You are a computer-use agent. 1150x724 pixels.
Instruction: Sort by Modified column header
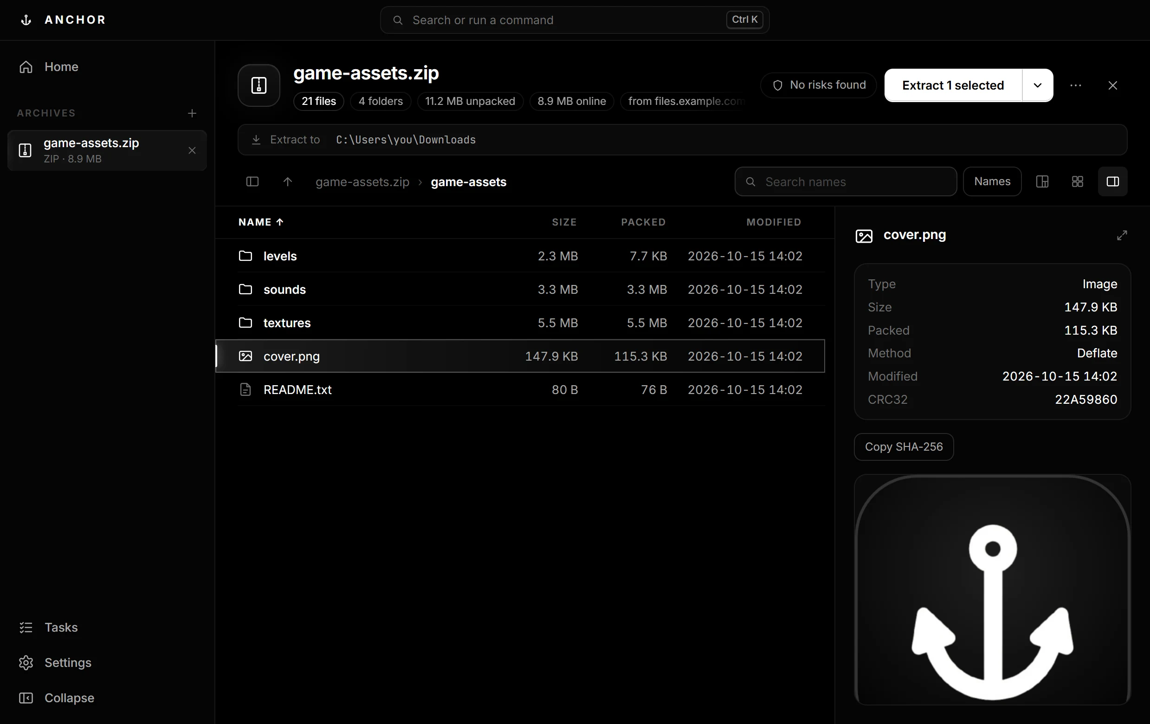click(x=774, y=222)
